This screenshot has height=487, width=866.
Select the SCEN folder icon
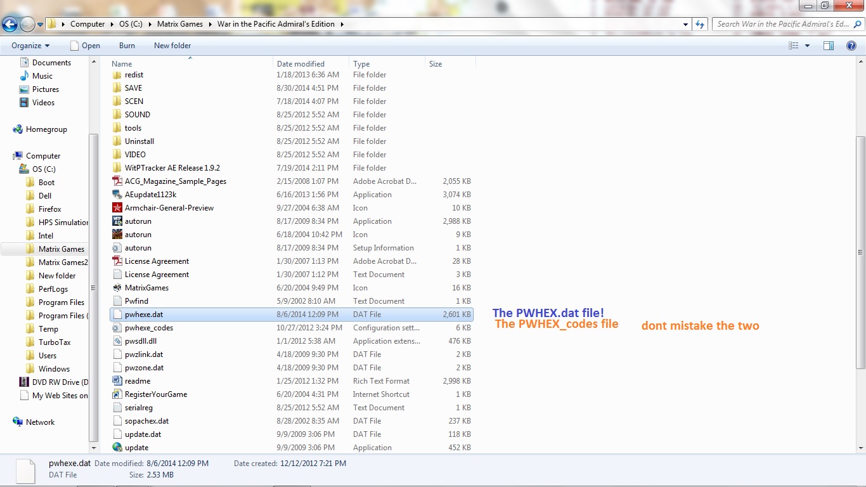117,101
